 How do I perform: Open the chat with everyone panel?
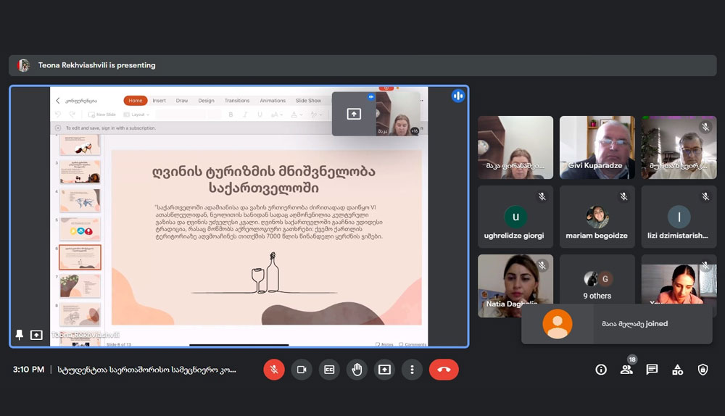click(652, 370)
